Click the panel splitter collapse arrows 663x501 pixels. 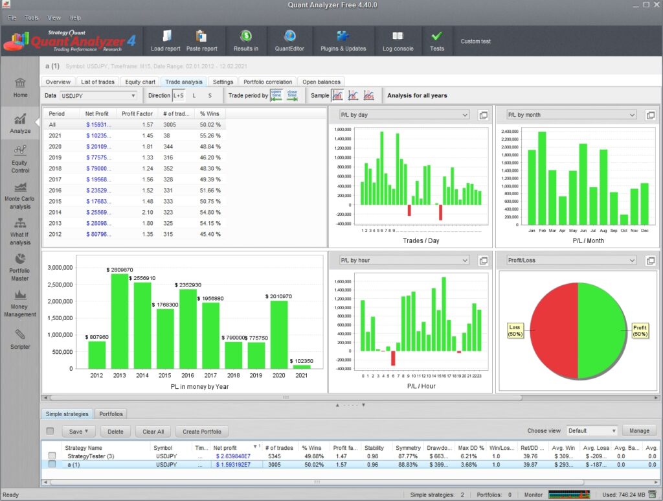click(x=350, y=405)
